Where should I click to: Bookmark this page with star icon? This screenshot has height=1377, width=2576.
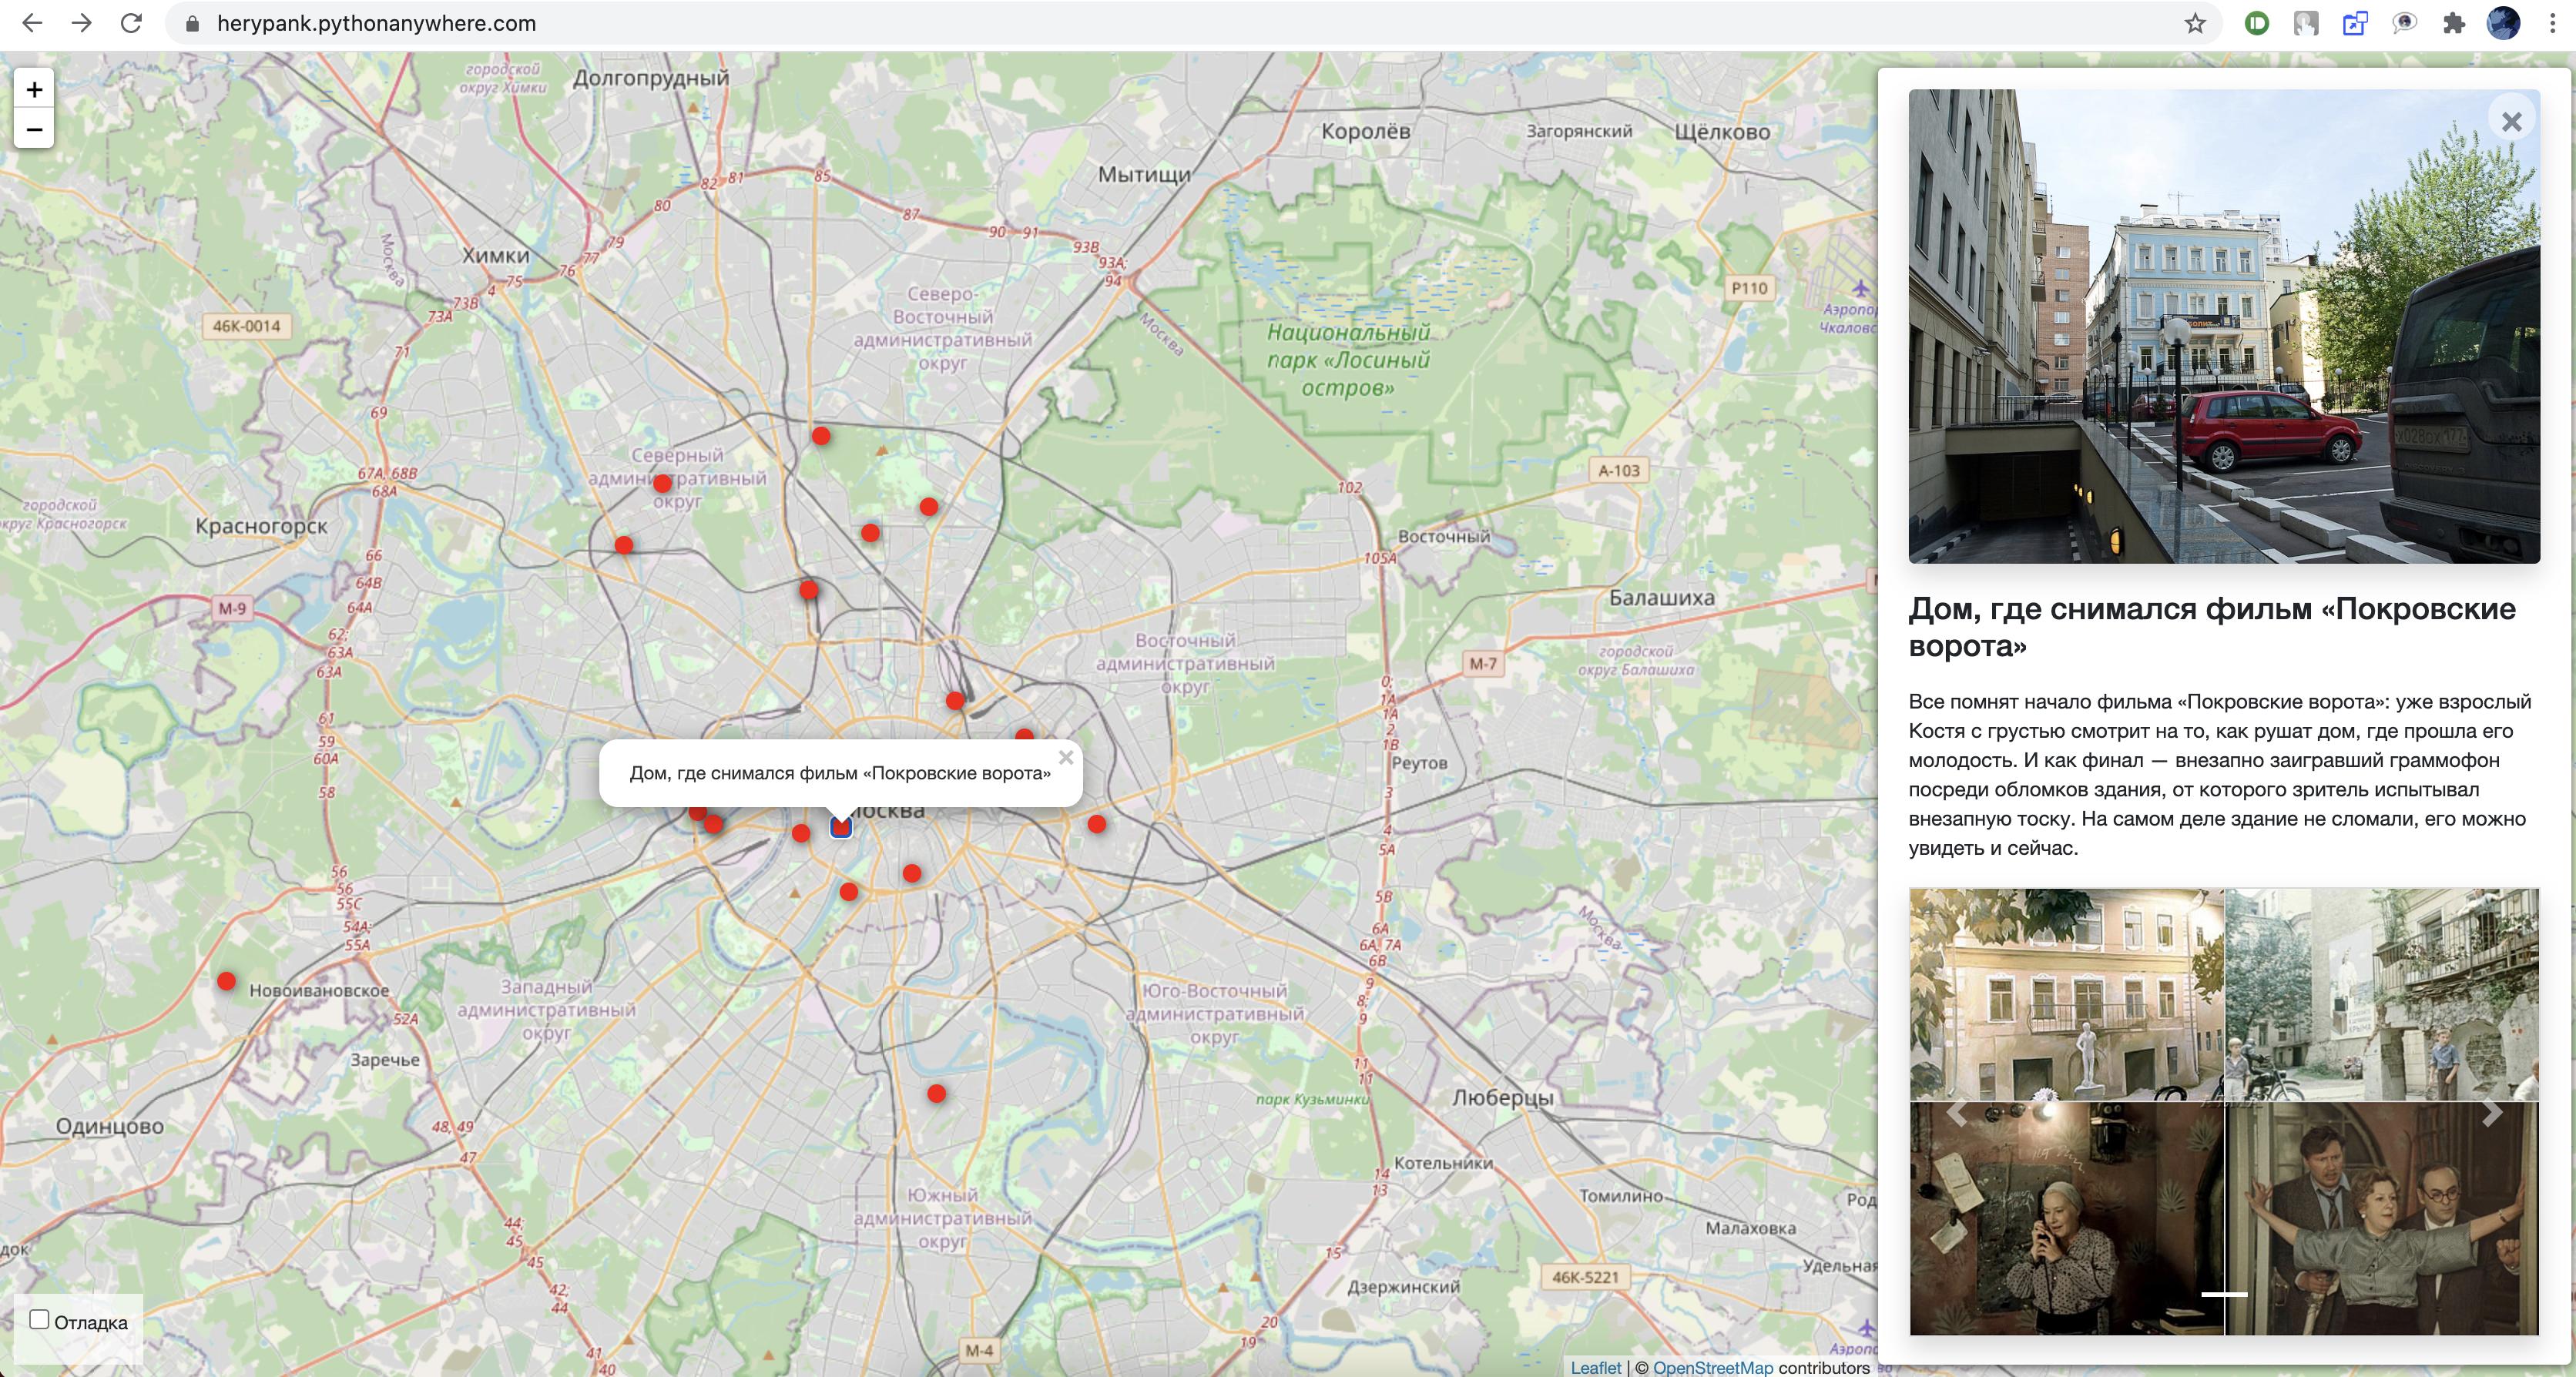(2195, 23)
